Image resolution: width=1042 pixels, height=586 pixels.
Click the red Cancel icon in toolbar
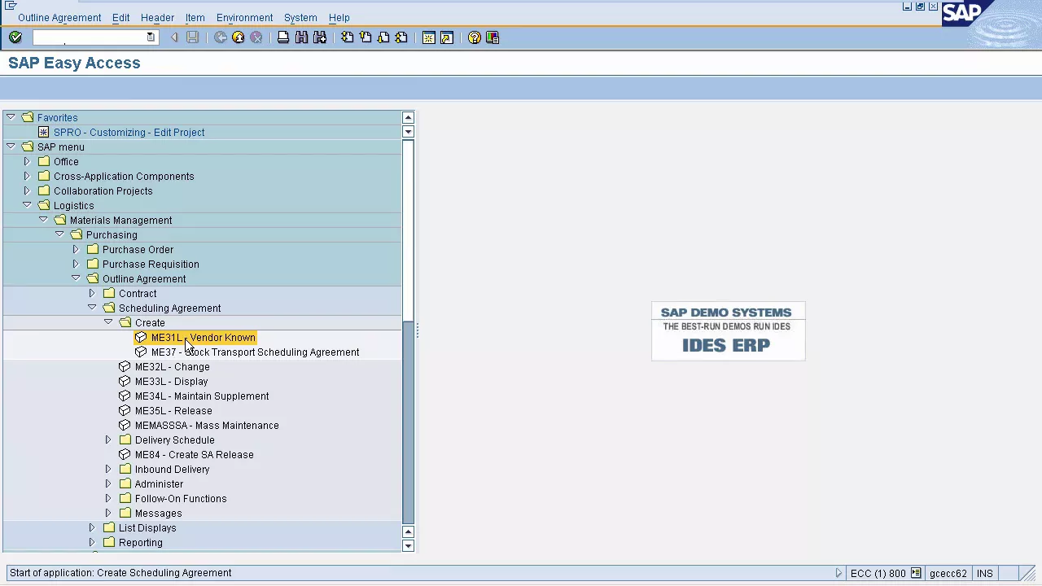pos(256,37)
